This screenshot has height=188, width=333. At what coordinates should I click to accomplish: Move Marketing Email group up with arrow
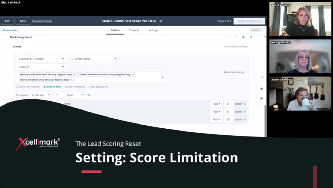point(228,37)
